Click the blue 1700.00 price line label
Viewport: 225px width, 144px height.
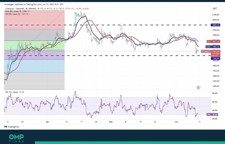[x=215, y=58]
